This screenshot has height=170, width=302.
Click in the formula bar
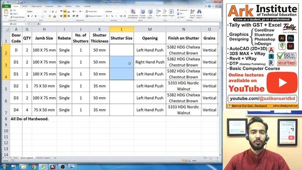coord(129,24)
